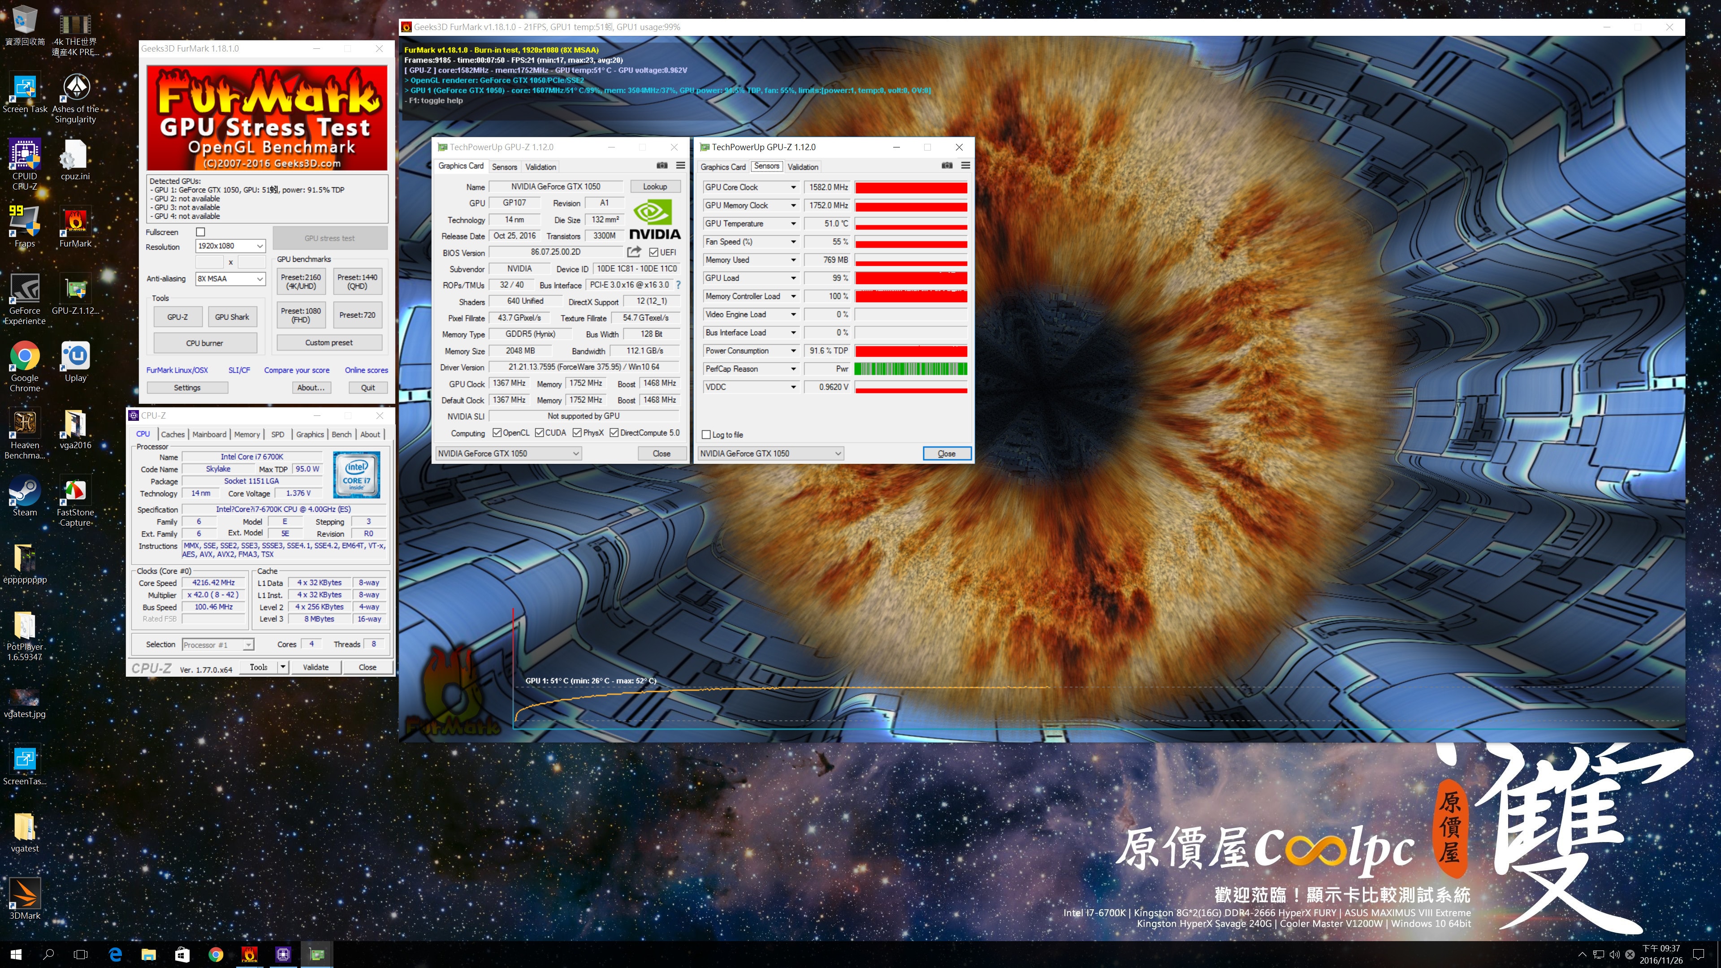Open taskbar Search icon
The height and width of the screenshot is (968, 1721).
(x=48, y=954)
